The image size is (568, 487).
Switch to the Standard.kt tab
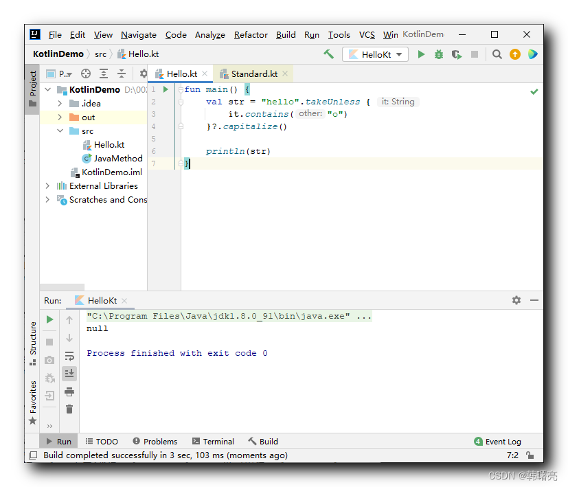click(253, 74)
